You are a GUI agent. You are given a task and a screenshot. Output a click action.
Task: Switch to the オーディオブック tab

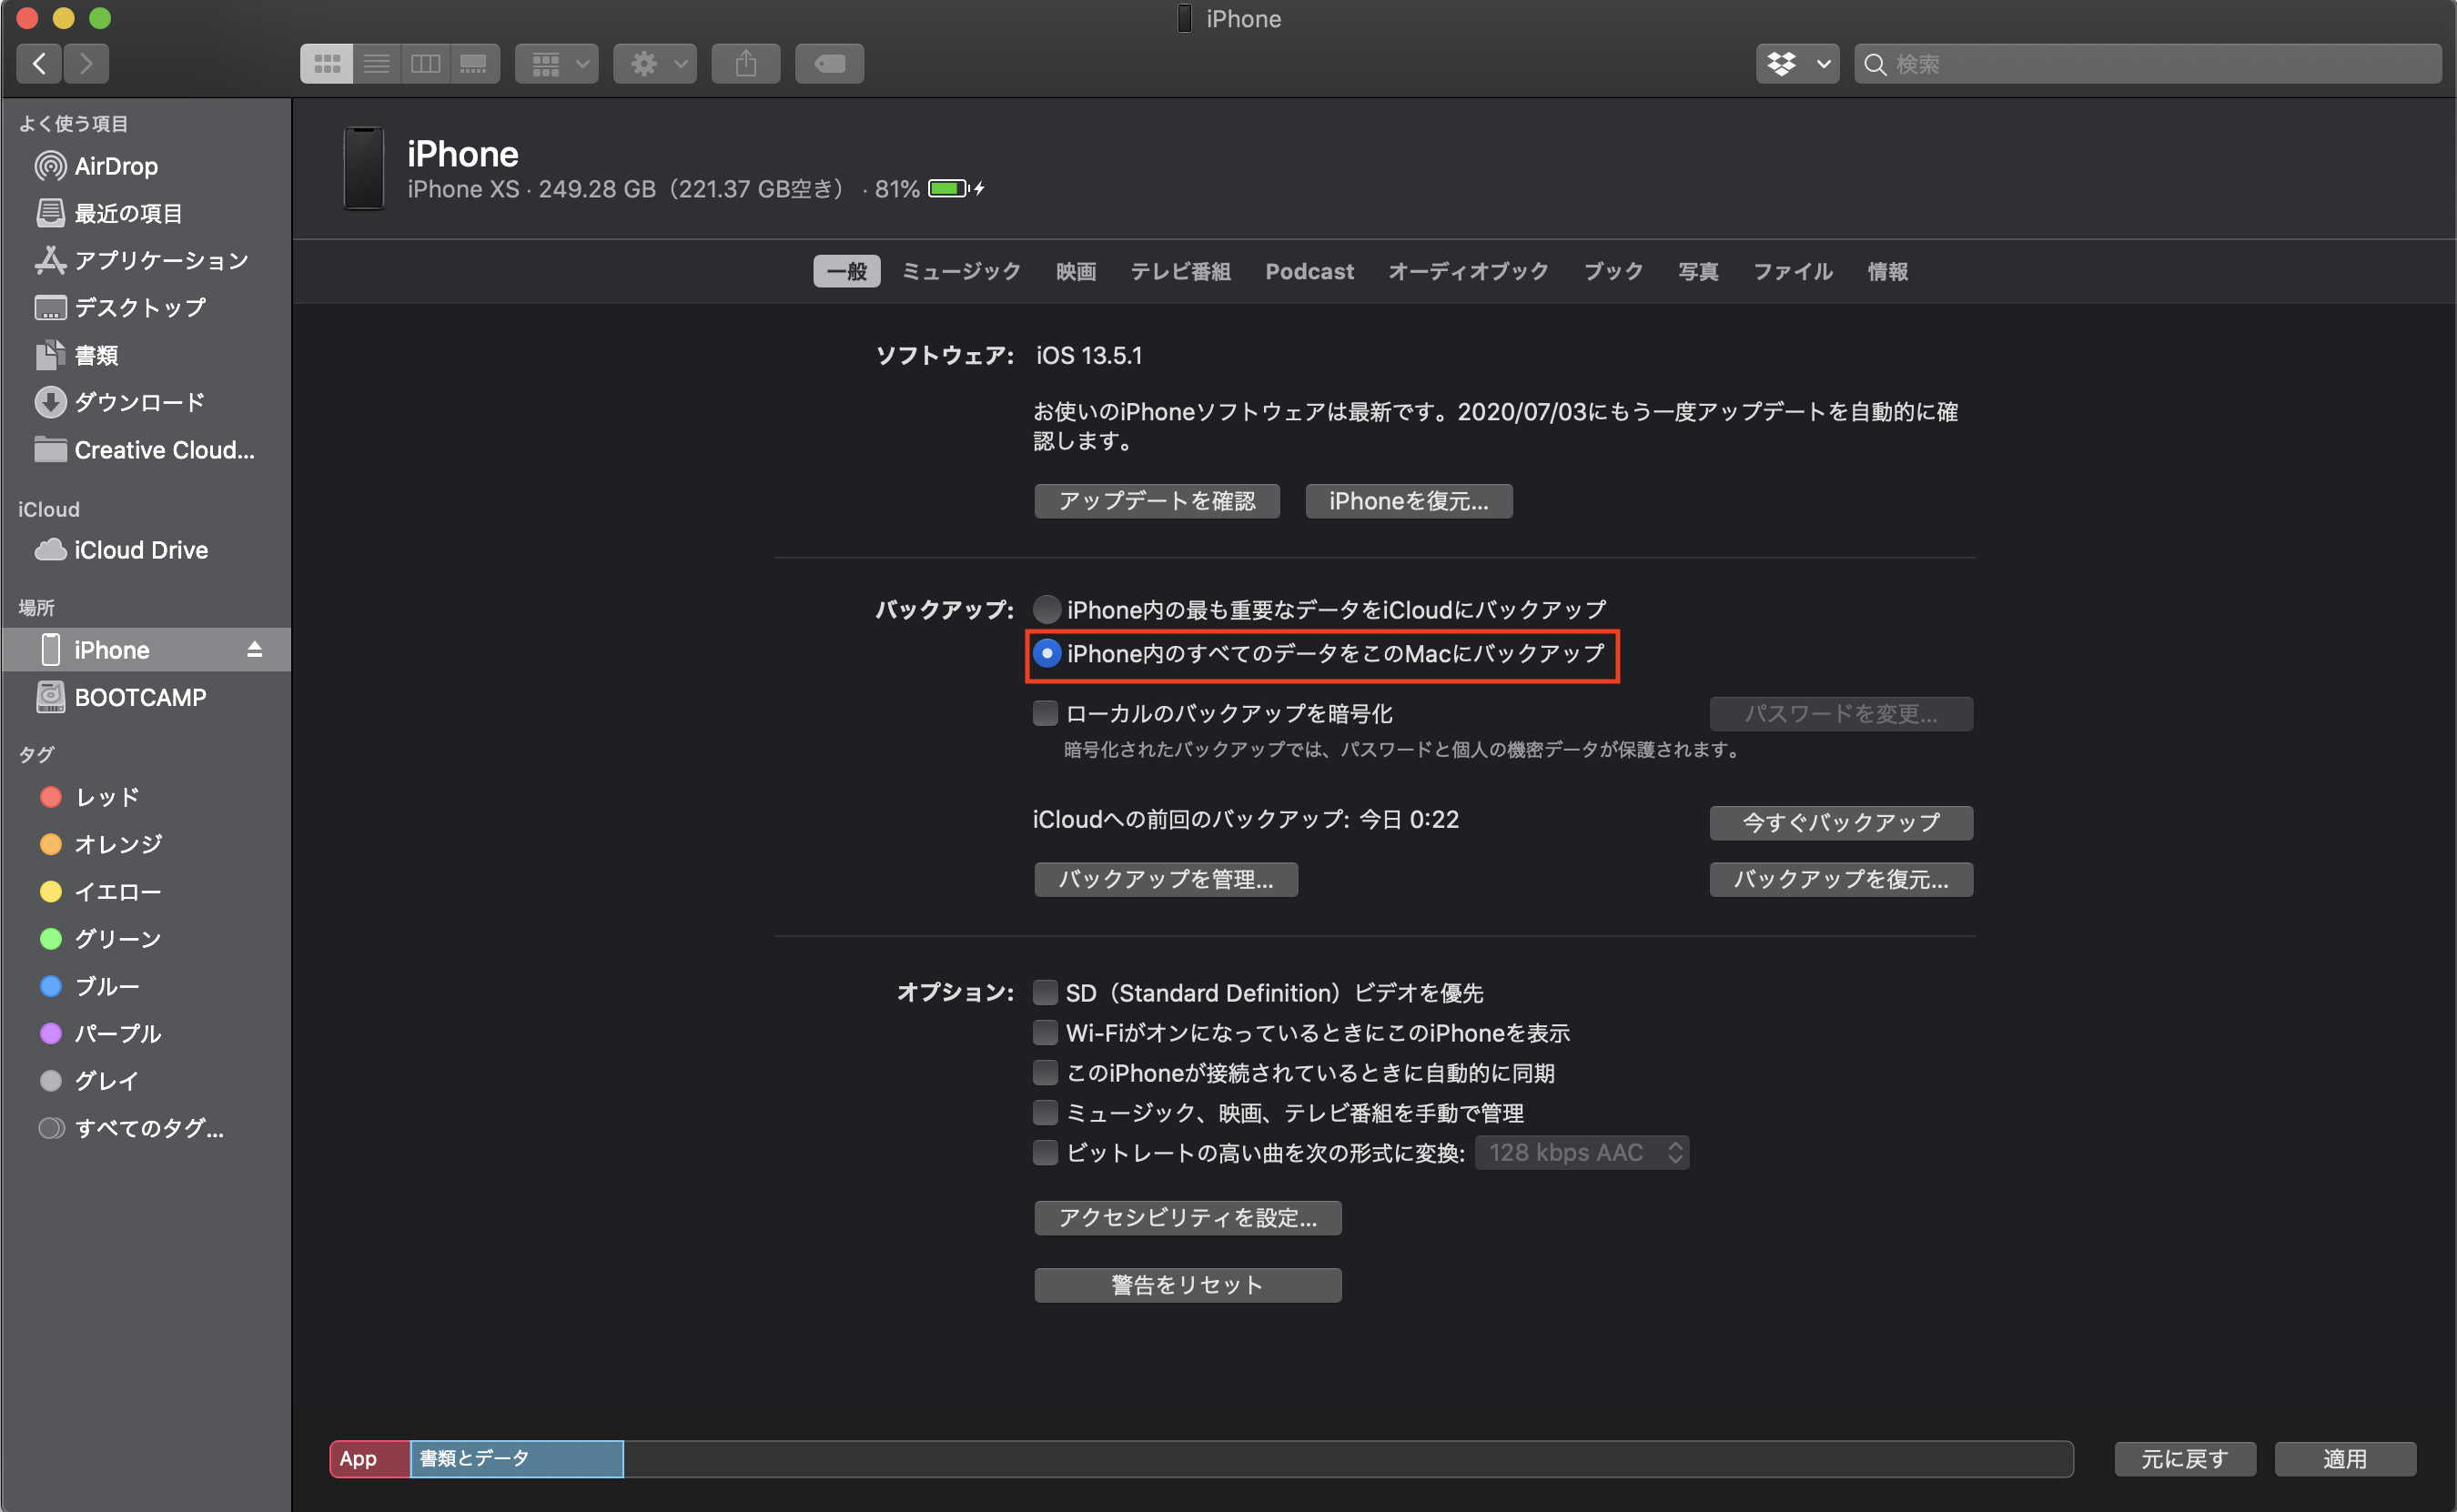(1468, 271)
